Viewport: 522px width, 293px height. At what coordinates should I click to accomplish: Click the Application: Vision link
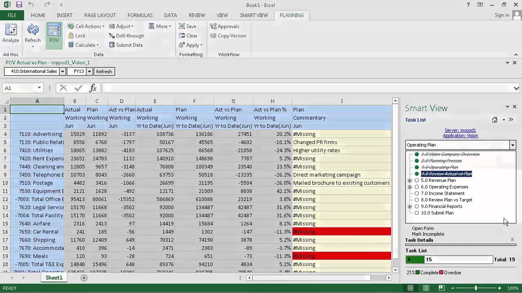(460, 136)
